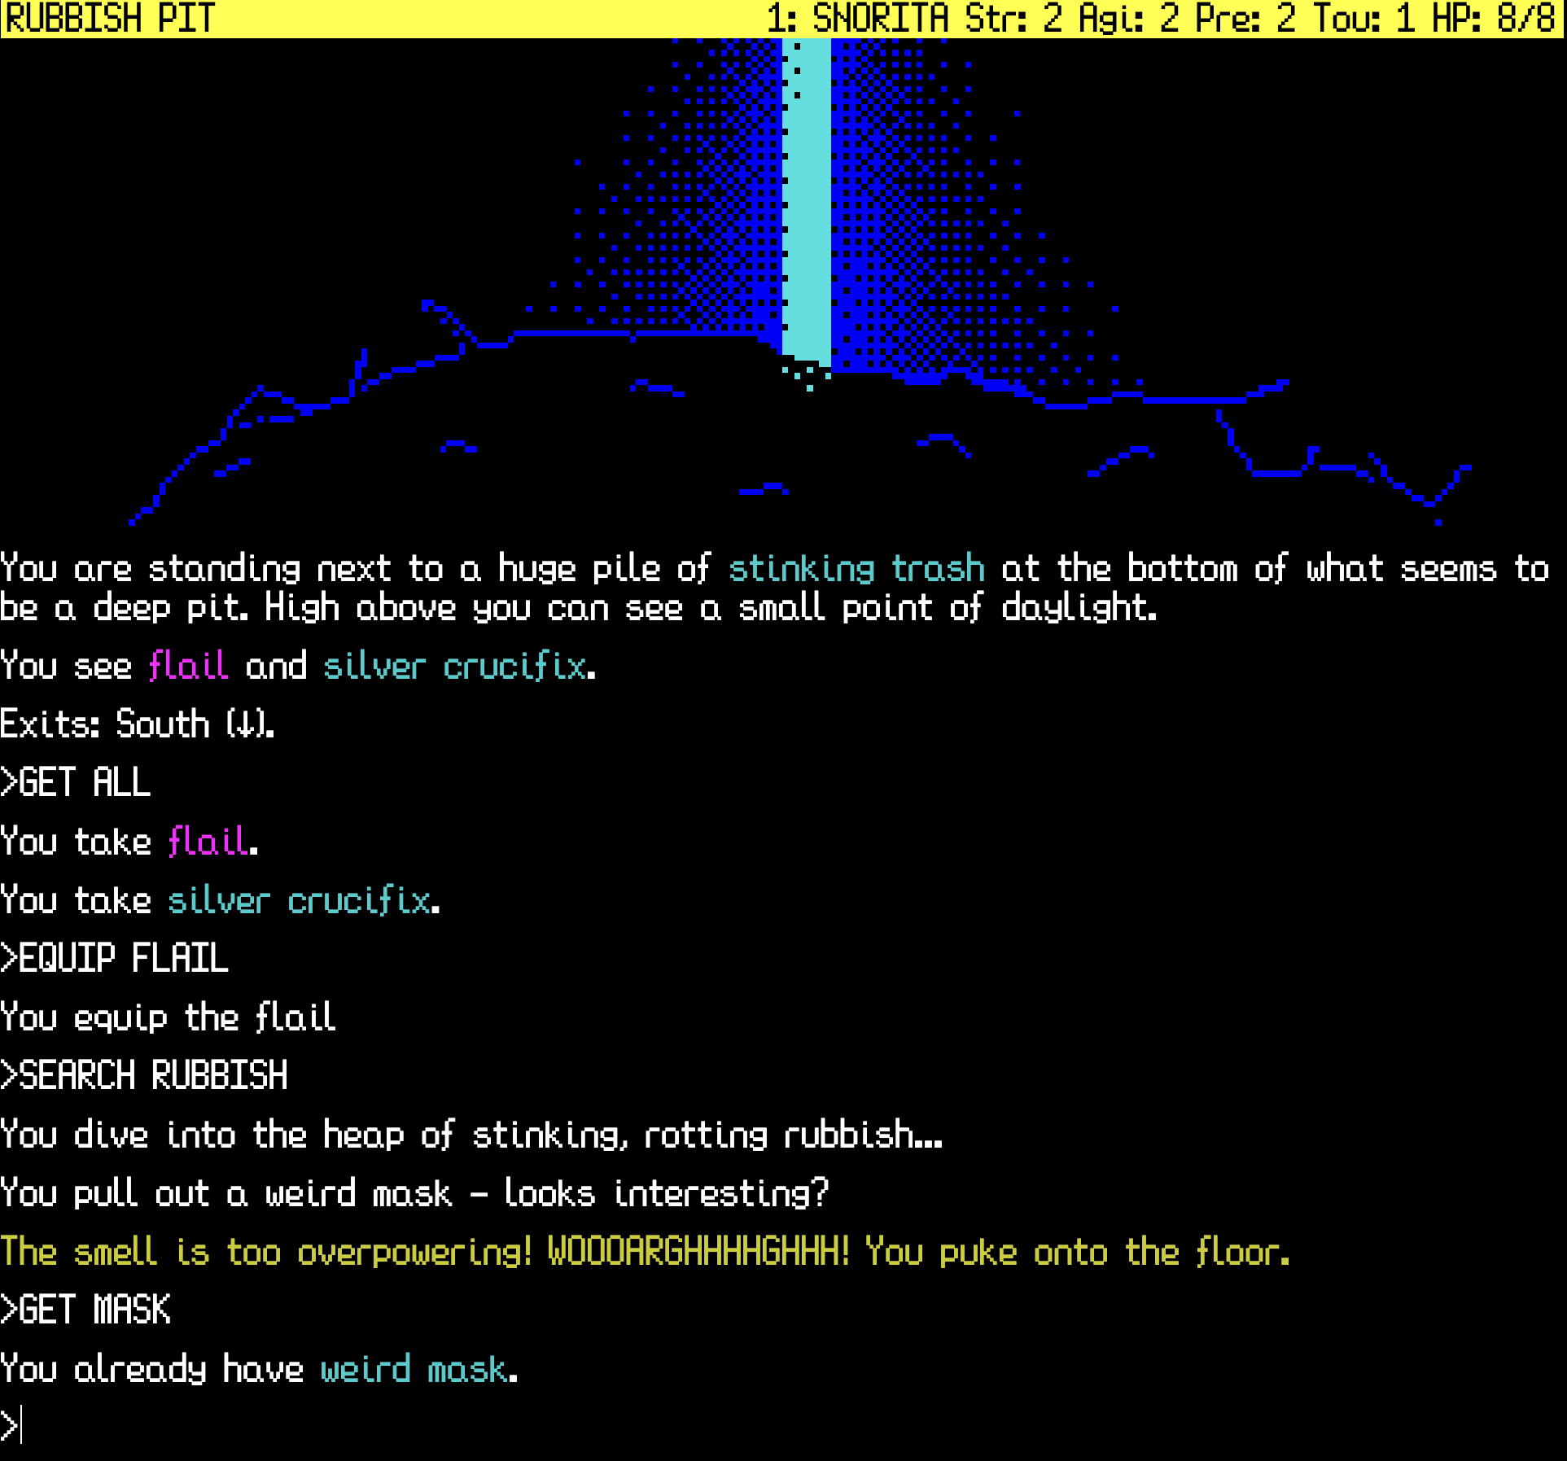Click the SNORITA character name in status bar
The height and width of the screenshot is (1461, 1567).
[x=880, y=18]
